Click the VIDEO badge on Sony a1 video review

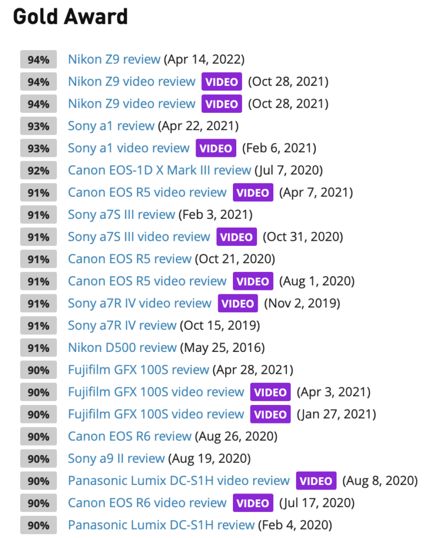pos(215,148)
